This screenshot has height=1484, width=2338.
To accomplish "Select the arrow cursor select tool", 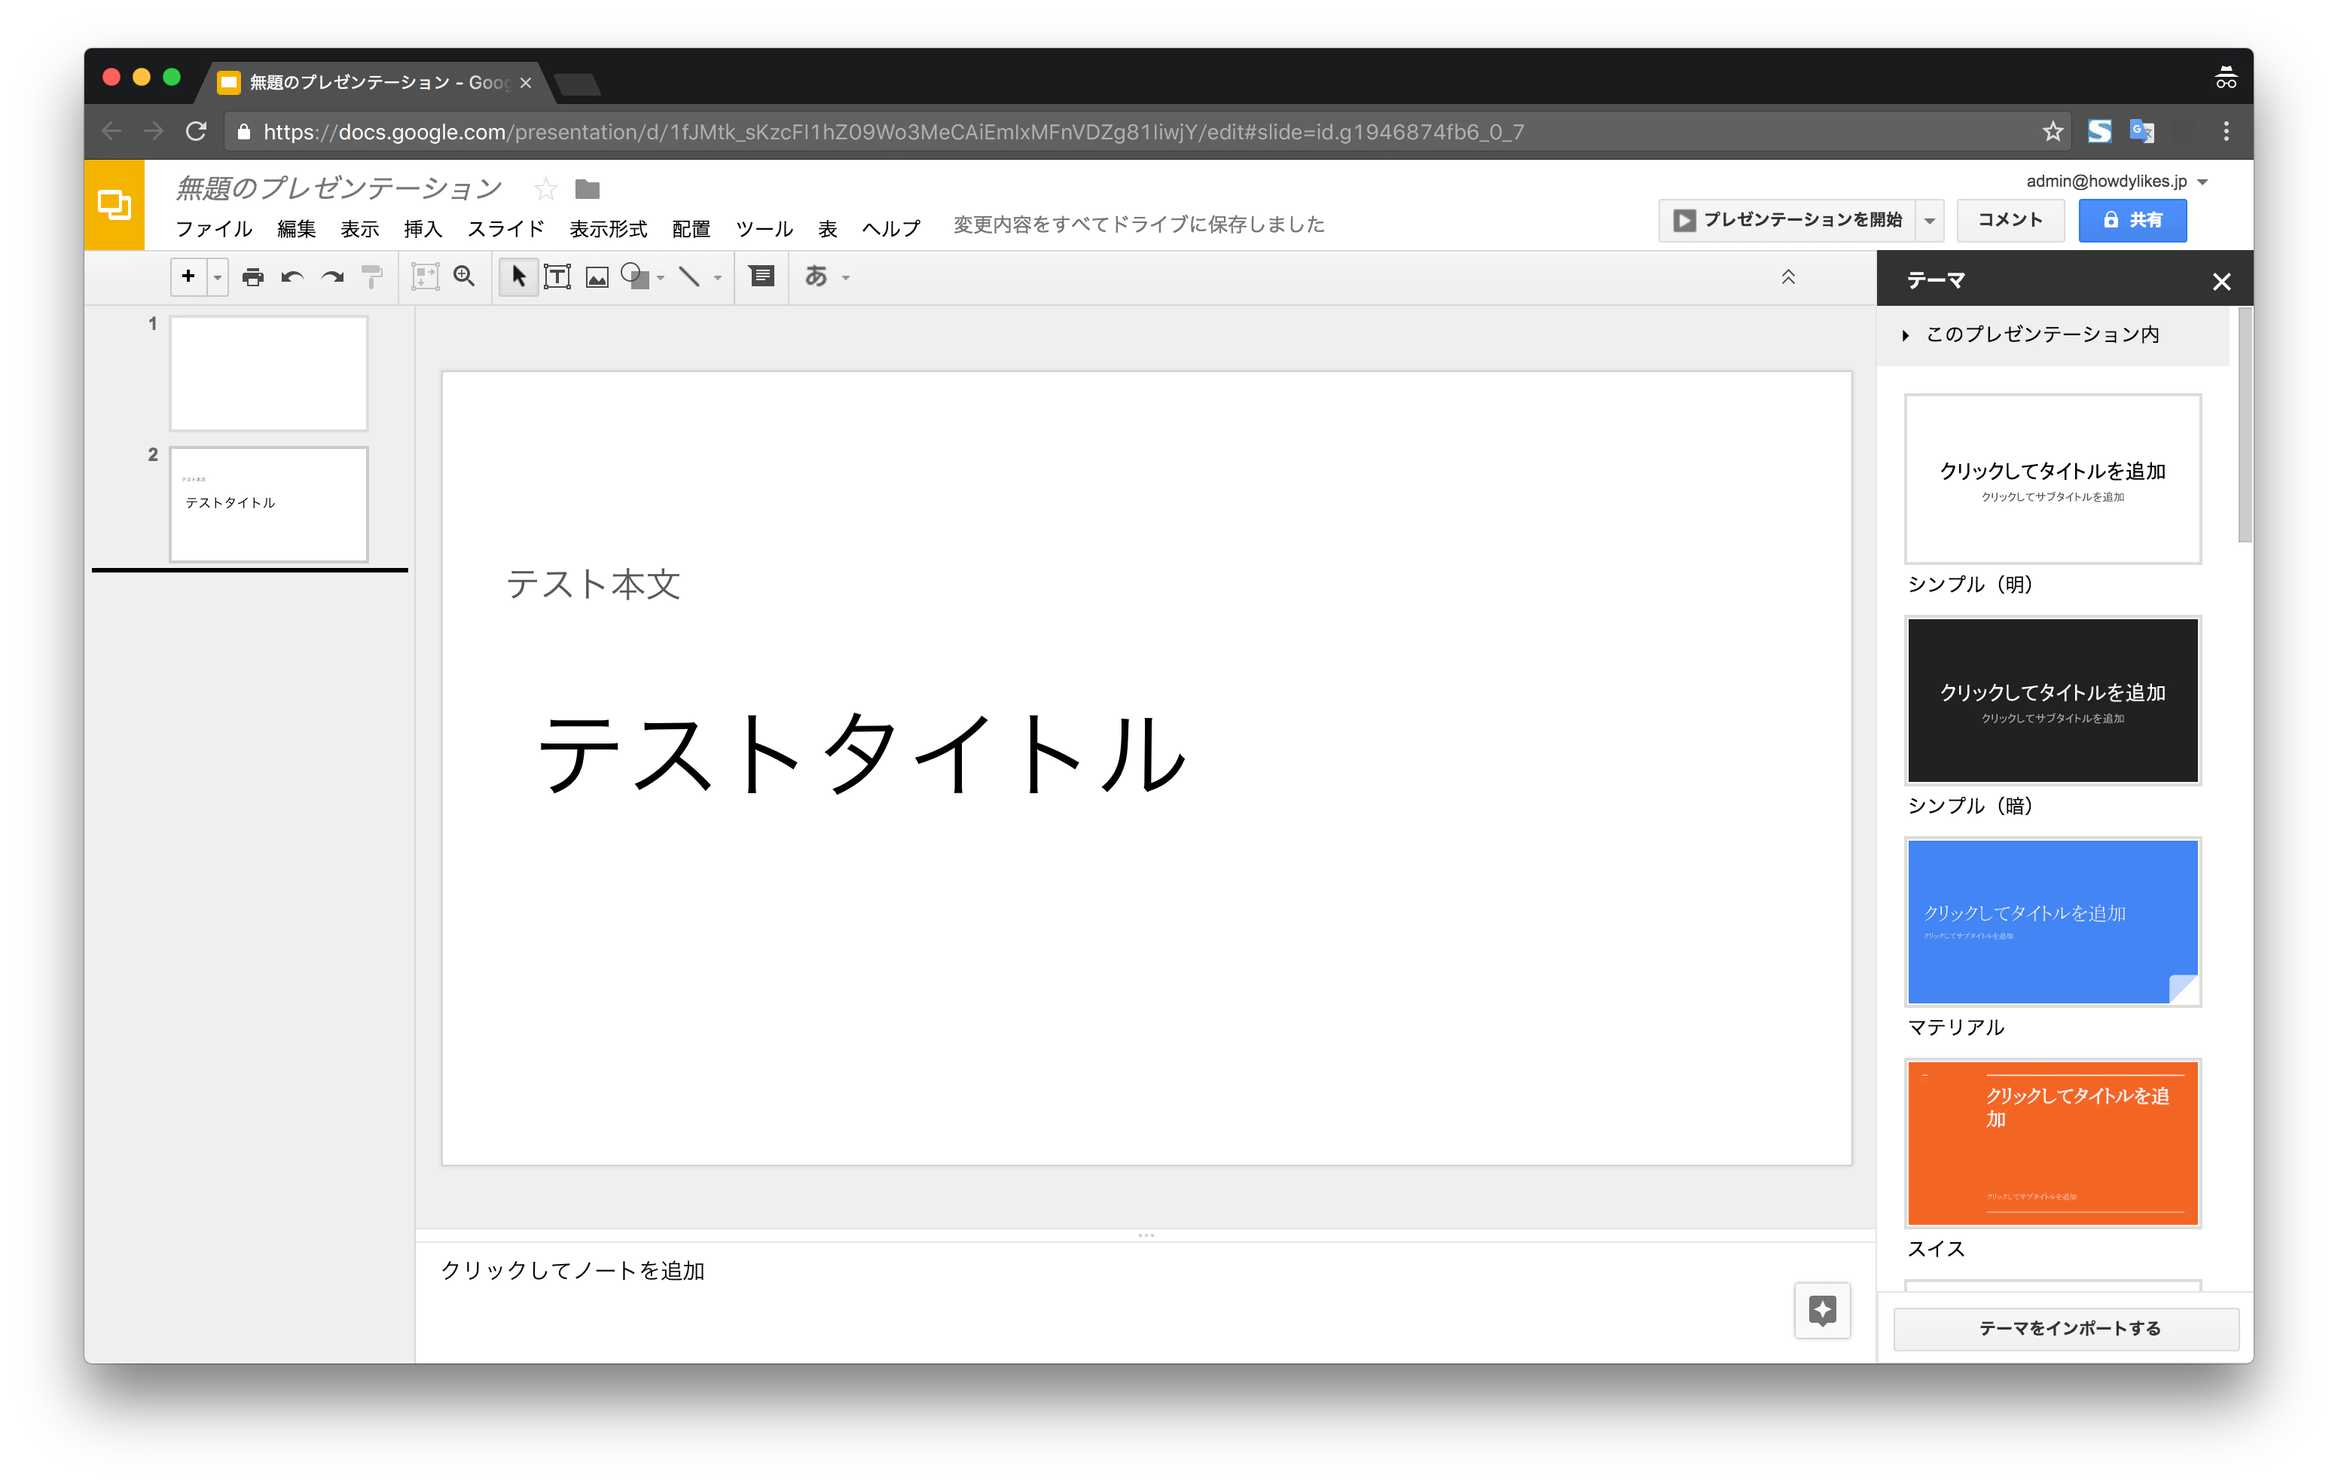I will 518,278.
